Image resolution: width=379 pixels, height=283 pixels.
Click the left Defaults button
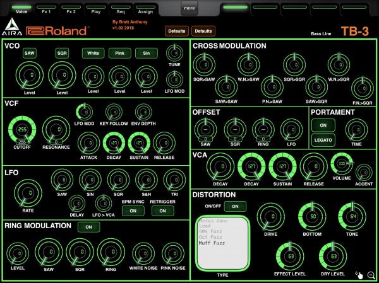pos(177,31)
